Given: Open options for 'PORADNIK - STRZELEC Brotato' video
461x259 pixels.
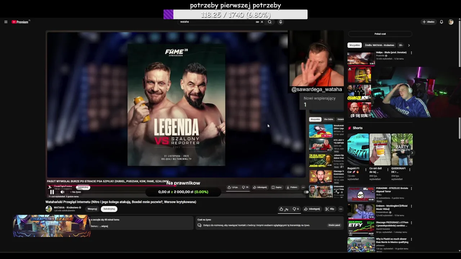Looking at the screenshot, I should pyautogui.click(x=411, y=188).
